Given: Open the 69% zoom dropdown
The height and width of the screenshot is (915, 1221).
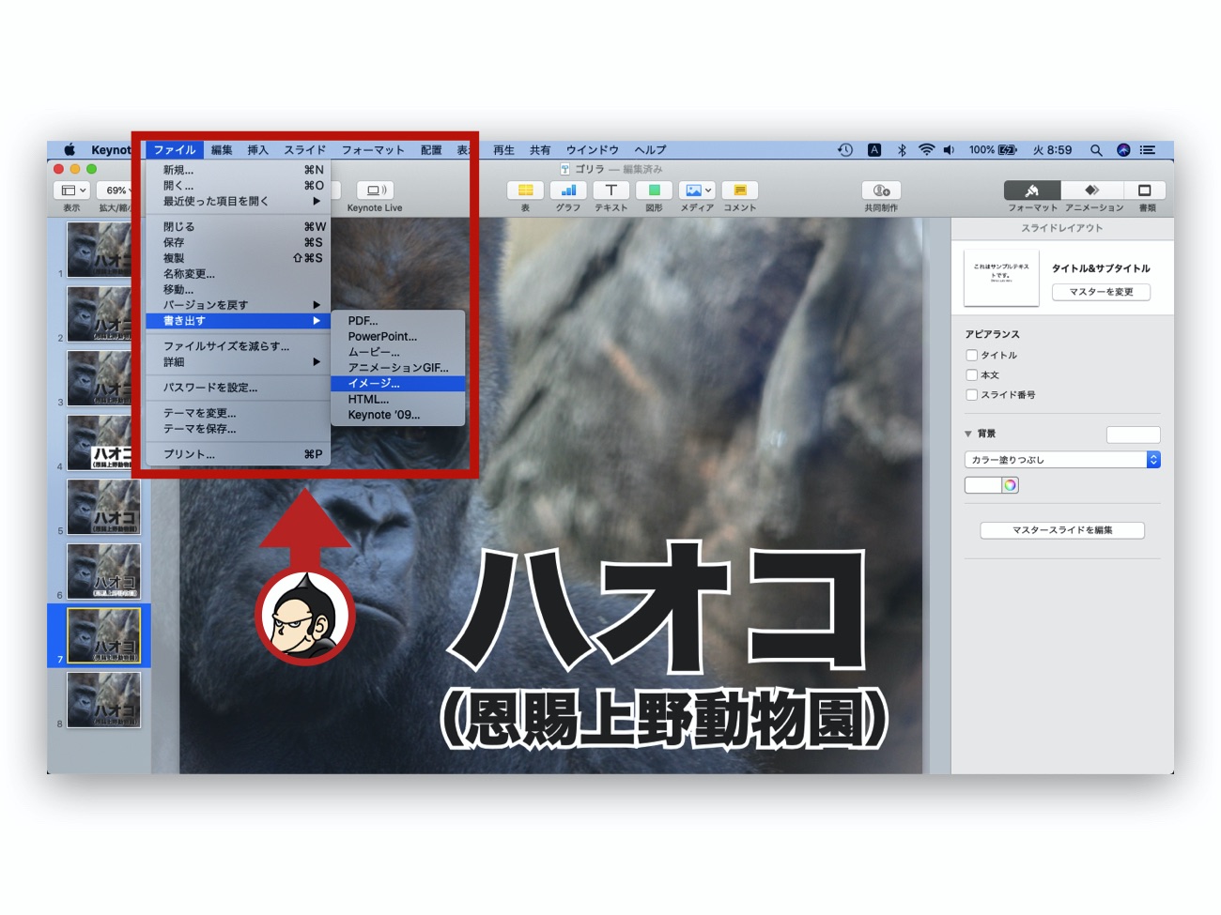Looking at the screenshot, I should pyautogui.click(x=116, y=191).
